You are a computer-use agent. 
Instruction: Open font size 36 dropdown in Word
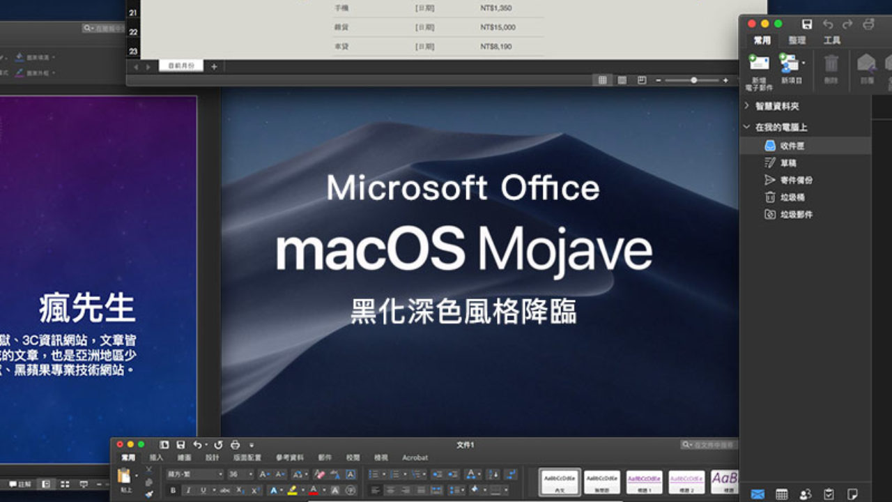(252, 474)
